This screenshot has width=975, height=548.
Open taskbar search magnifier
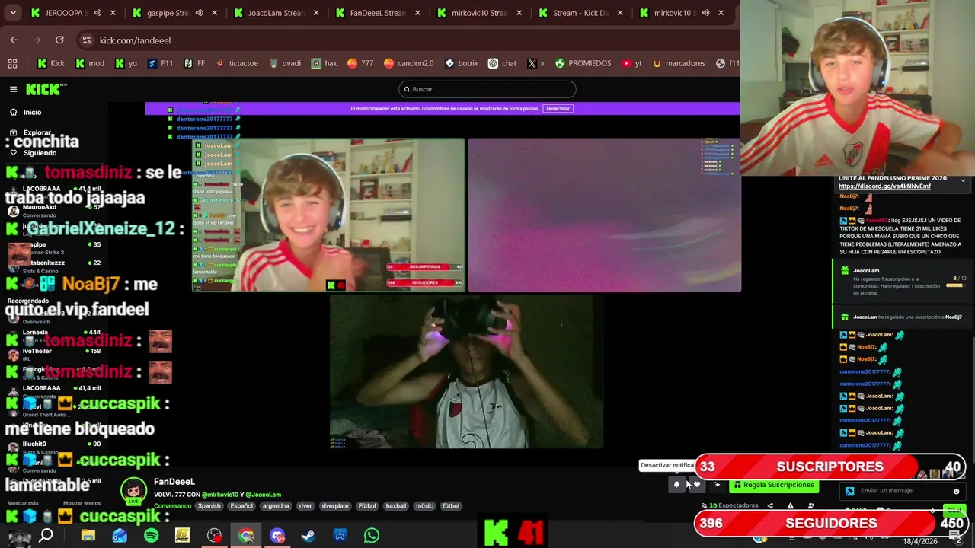[x=46, y=536]
